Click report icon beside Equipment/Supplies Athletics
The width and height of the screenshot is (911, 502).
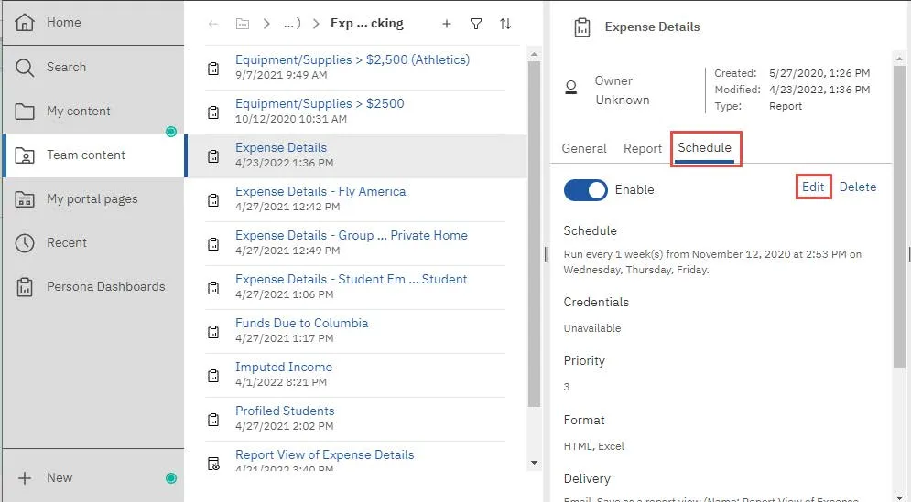coord(213,69)
